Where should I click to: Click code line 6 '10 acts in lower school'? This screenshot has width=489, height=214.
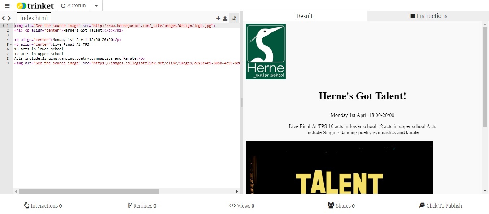[x=39, y=49]
